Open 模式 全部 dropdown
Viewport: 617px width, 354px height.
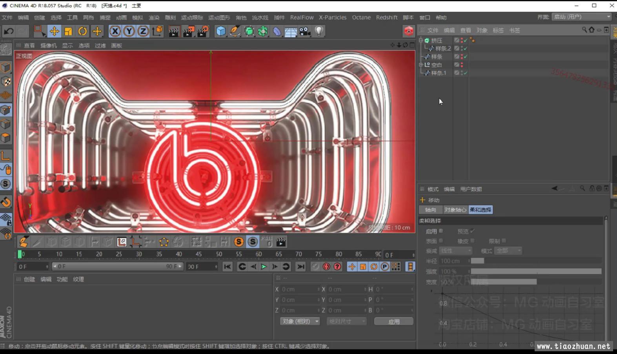(508, 251)
